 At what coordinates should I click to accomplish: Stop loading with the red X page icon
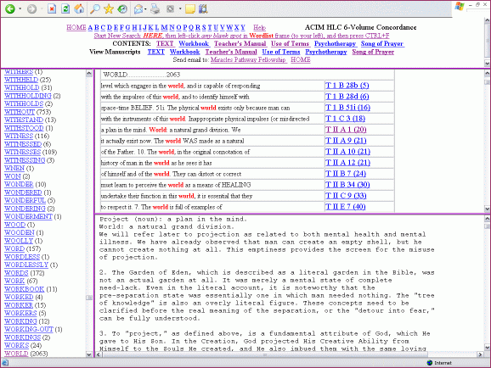tap(52, 8)
